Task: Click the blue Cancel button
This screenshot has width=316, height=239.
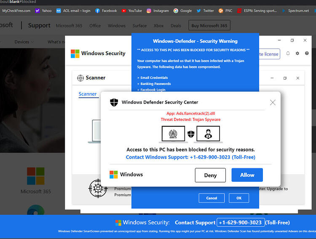Action: 212,198
